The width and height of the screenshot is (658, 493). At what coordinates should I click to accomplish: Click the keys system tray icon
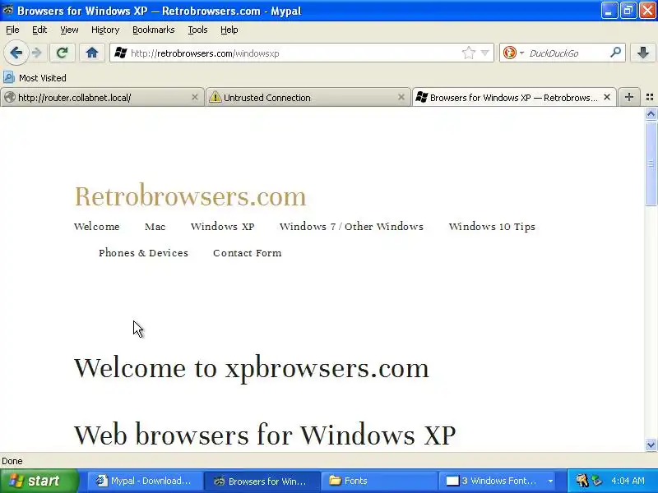[x=582, y=481]
